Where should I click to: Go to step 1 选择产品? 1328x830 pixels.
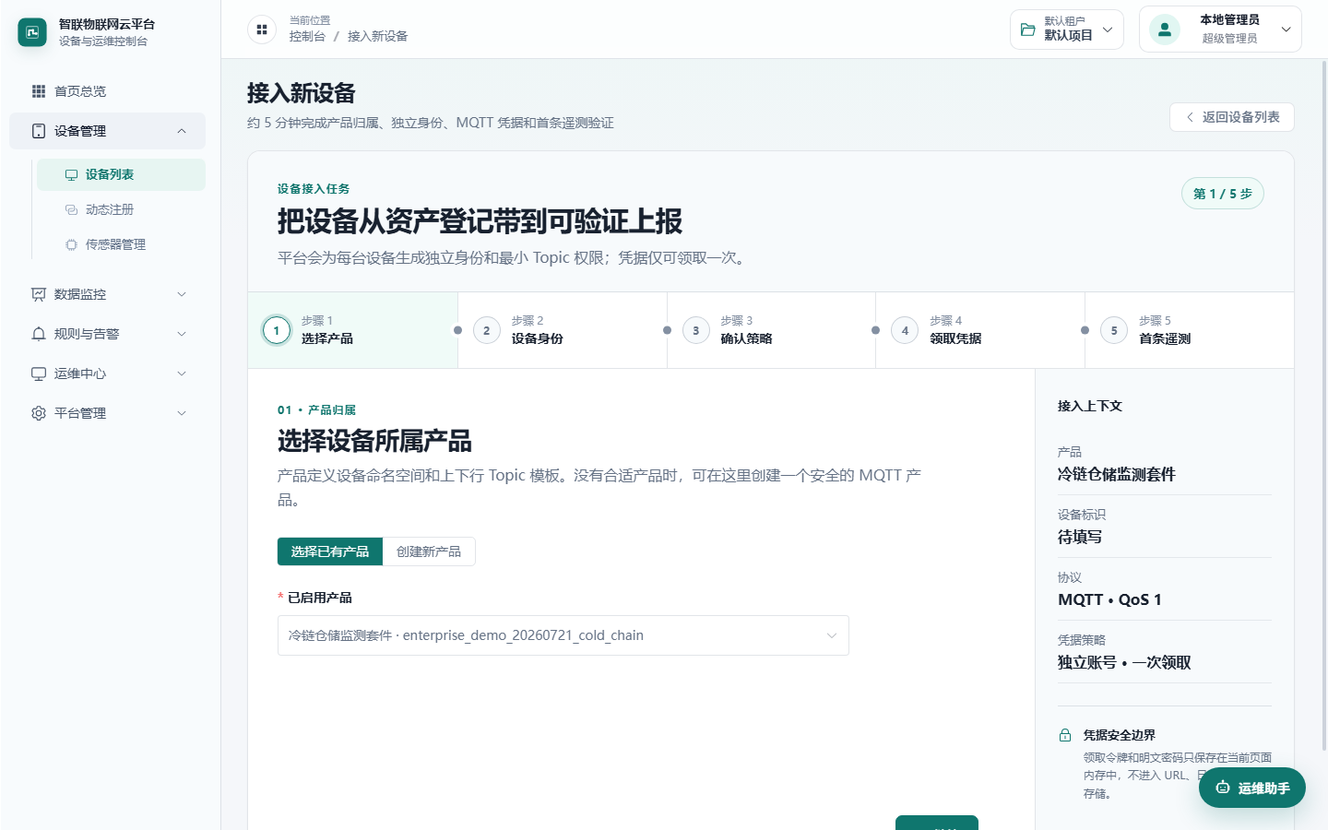tap(353, 330)
